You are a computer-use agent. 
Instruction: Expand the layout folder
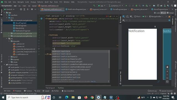9,57
